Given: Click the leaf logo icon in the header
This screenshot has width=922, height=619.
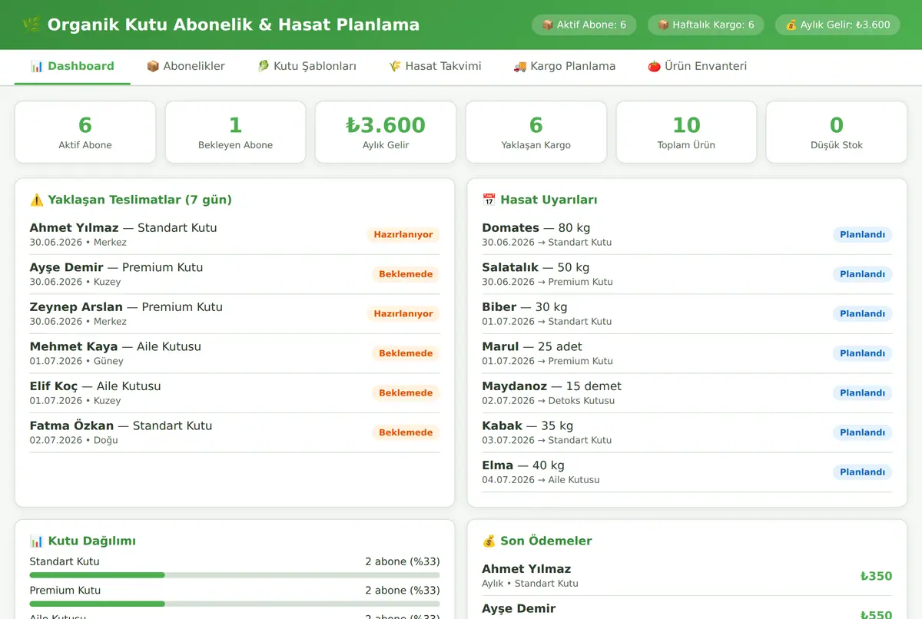Looking at the screenshot, I should click(32, 25).
